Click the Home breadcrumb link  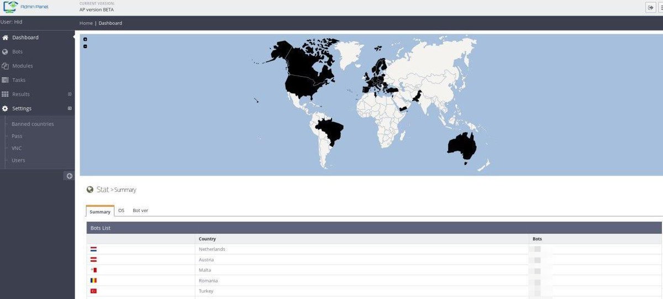click(x=86, y=23)
